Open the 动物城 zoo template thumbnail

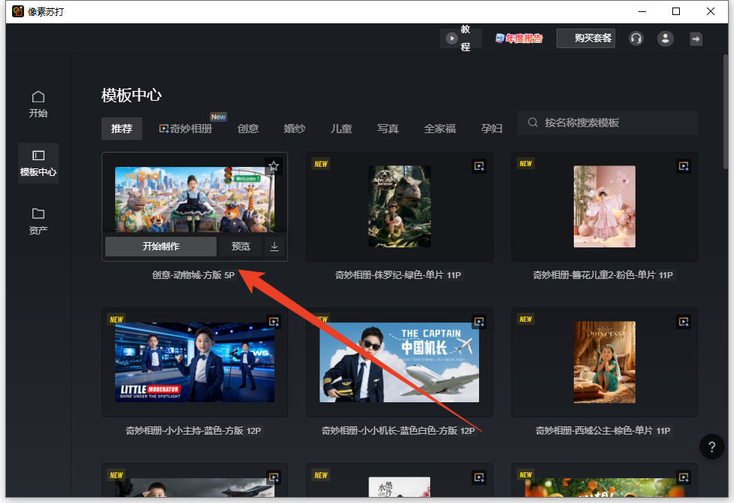pos(195,199)
